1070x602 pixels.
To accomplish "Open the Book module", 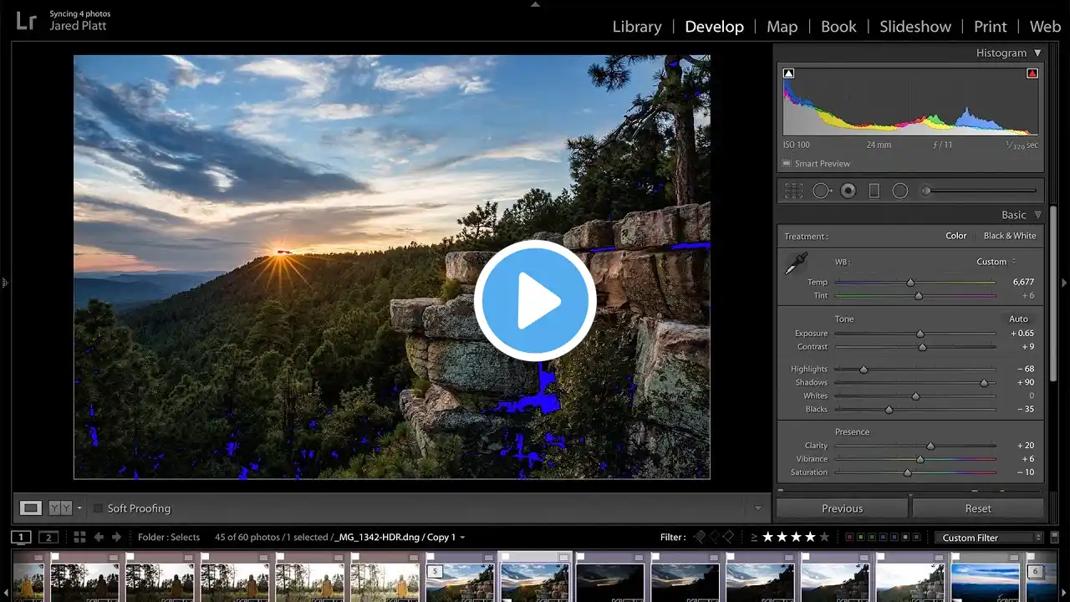I will (x=838, y=27).
